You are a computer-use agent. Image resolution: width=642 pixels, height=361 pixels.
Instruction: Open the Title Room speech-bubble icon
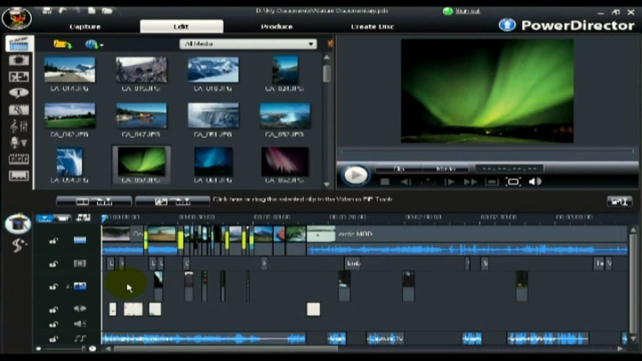[x=19, y=93]
